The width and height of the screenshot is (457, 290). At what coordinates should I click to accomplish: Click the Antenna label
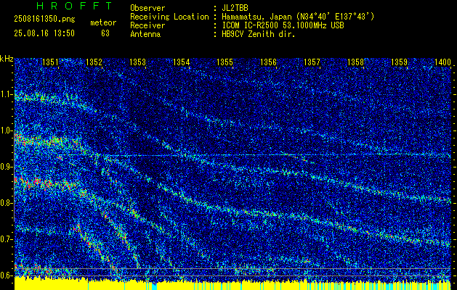tap(145, 34)
